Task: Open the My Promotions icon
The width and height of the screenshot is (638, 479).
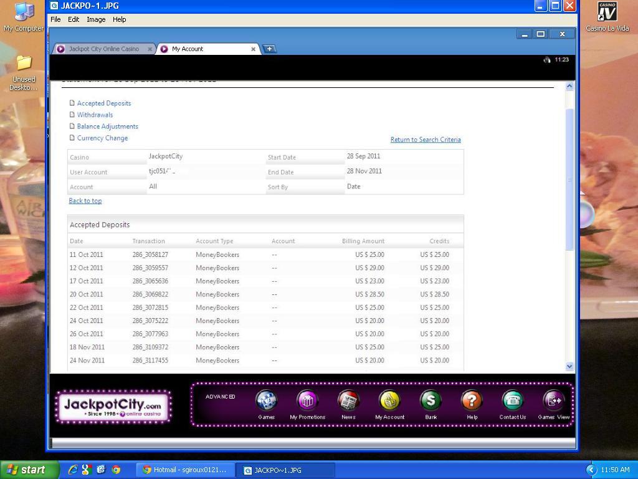Action: 307,400
